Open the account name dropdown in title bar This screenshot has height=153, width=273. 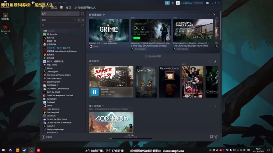click(x=192, y=3)
